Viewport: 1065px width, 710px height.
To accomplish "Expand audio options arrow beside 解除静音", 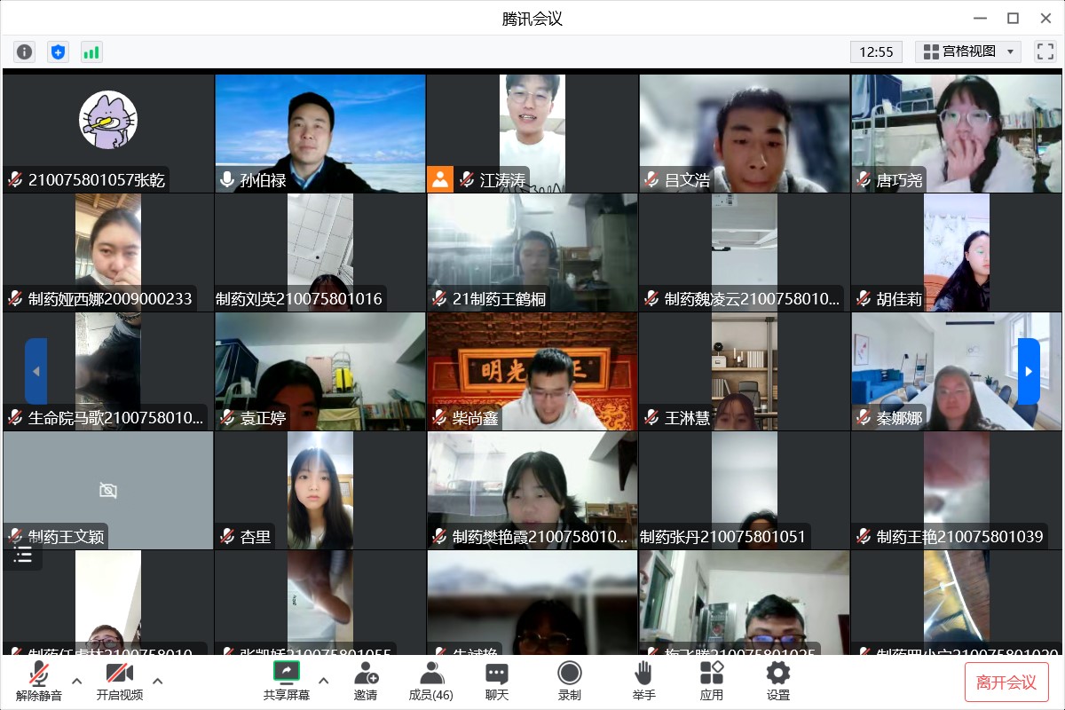I will 76,681.
